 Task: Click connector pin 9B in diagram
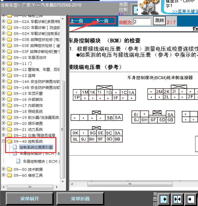pos(118,139)
